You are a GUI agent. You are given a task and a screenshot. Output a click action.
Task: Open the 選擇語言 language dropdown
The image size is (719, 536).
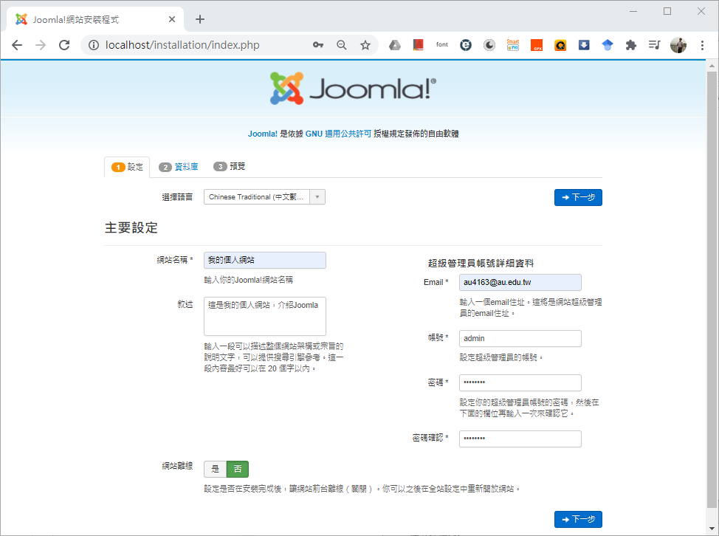point(264,196)
